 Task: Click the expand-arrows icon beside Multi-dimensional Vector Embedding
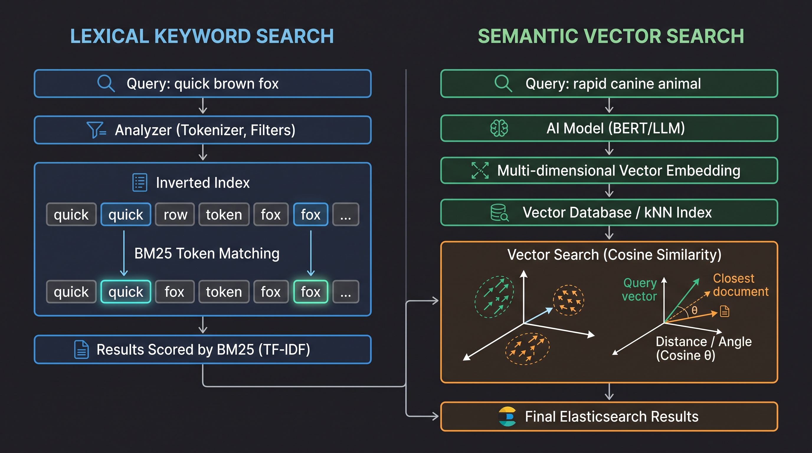(480, 170)
